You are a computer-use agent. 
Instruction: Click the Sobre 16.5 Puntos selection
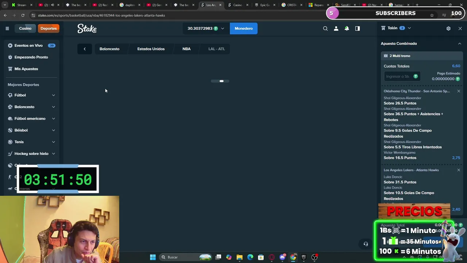(400, 158)
